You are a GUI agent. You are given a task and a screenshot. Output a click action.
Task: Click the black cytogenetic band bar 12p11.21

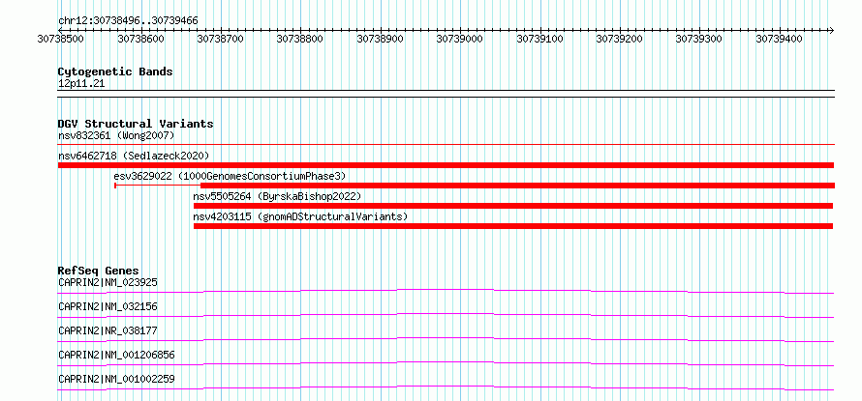(446, 94)
